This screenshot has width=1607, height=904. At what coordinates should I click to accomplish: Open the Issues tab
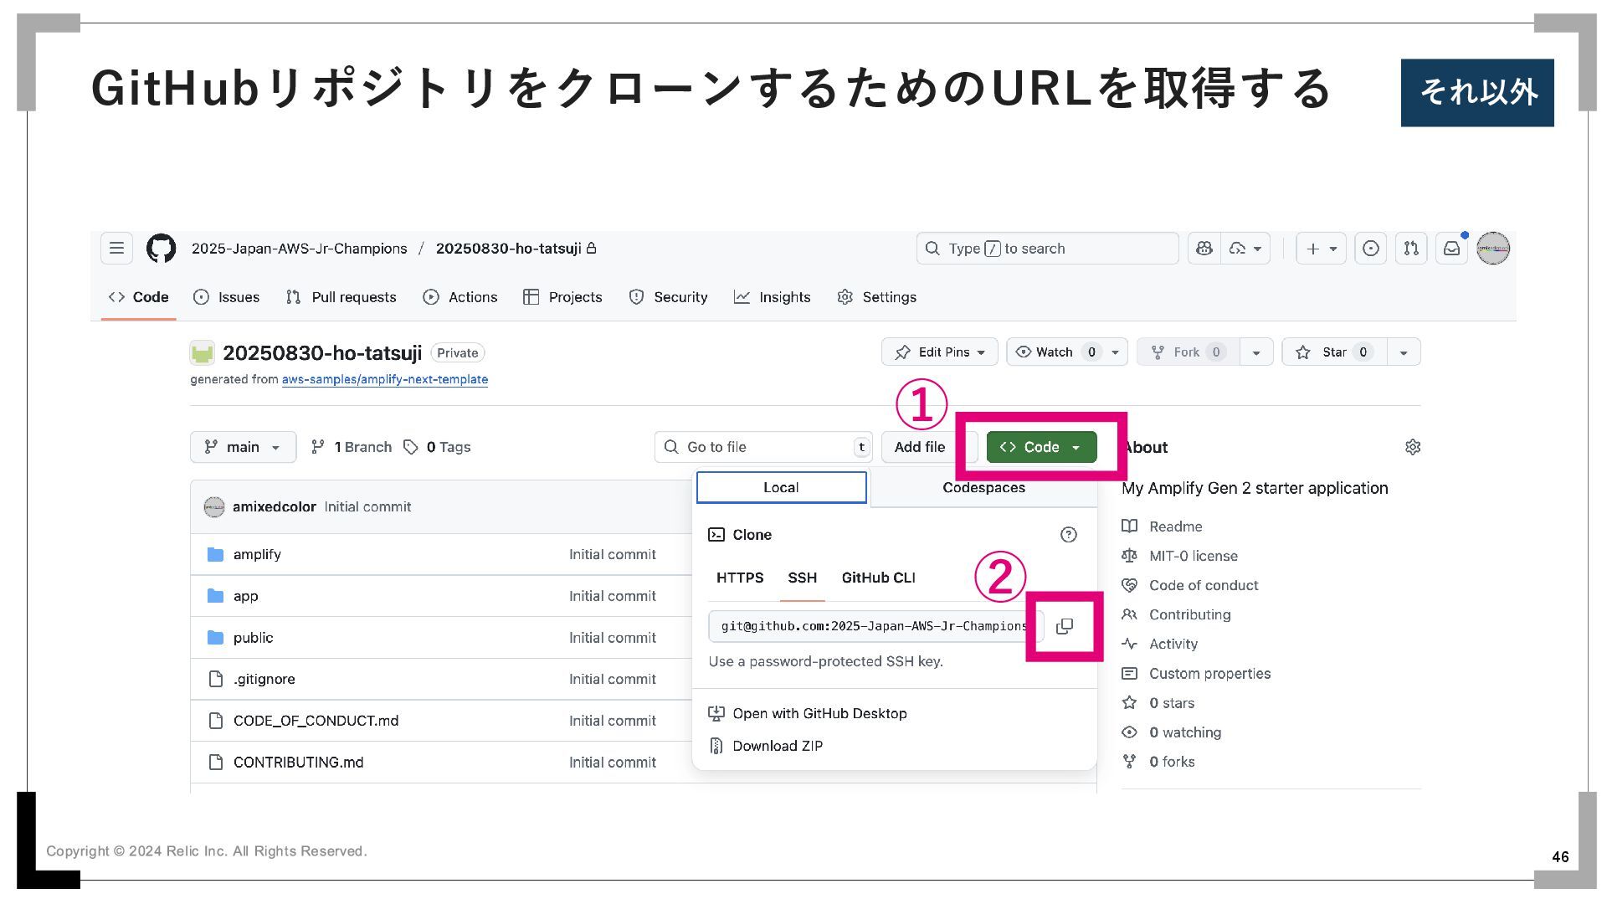click(227, 297)
